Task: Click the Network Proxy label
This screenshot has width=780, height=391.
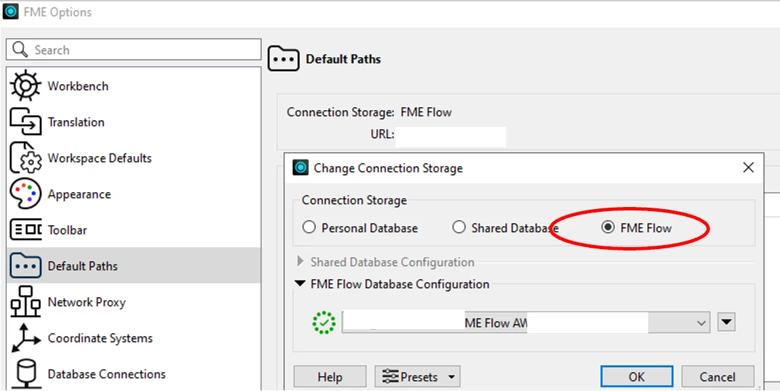Action: click(x=86, y=302)
